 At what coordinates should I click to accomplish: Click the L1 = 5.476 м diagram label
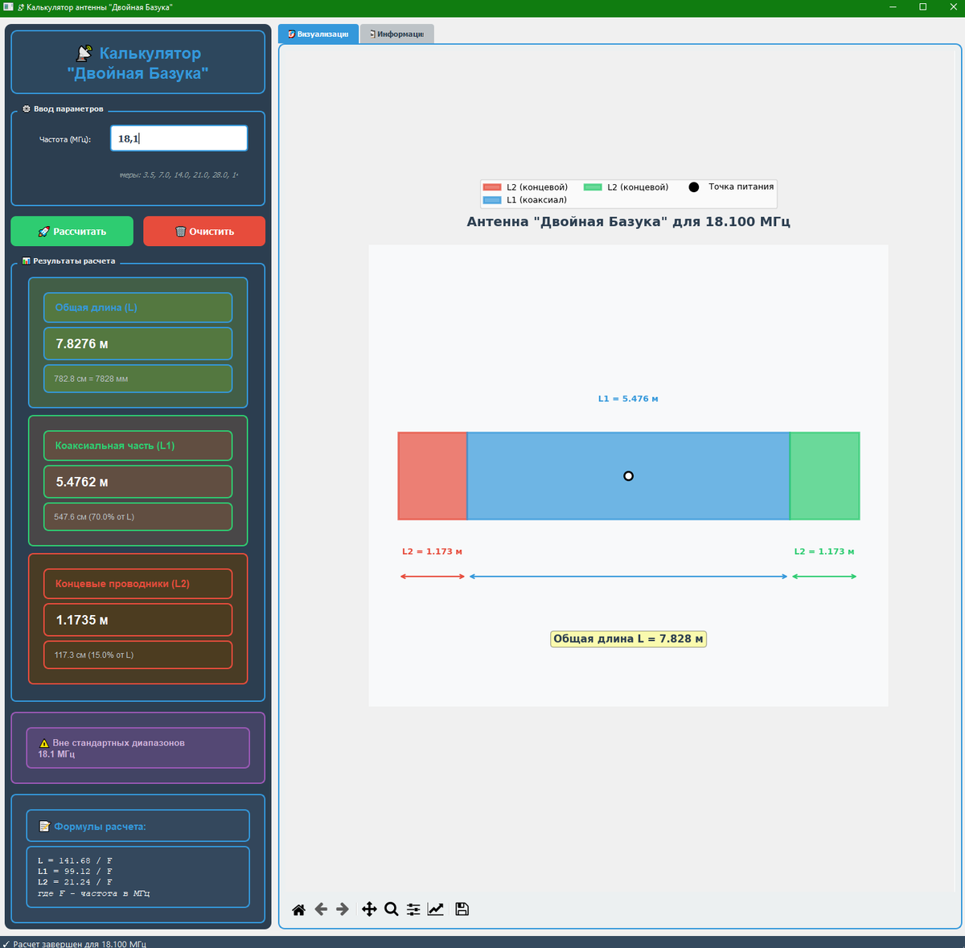pyautogui.click(x=628, y=399)
